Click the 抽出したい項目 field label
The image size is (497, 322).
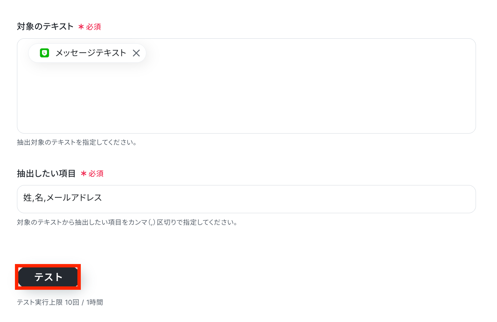tap(46, 174)
